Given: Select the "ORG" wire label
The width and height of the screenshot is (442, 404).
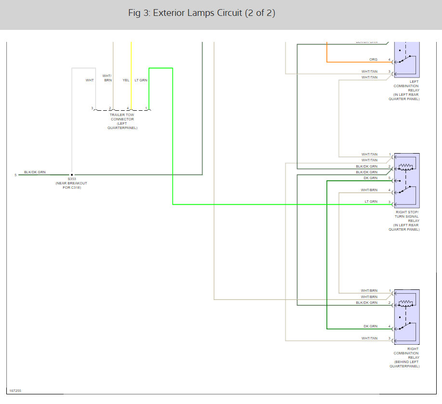Looking at the screenshot, I should click(373, 60).
